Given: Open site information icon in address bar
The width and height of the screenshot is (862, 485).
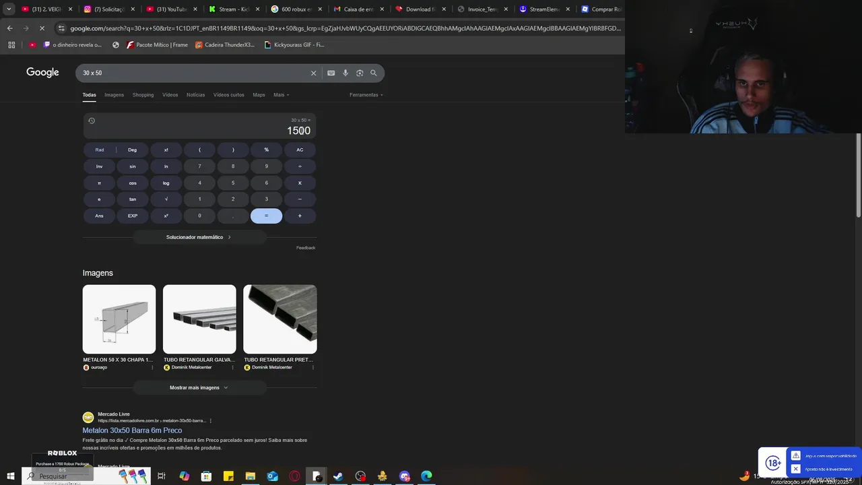Looking at the screenshot, I should [61, 28].
